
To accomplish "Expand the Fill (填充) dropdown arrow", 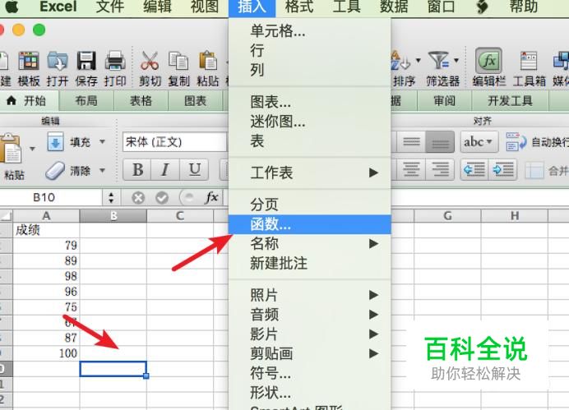I will [x=102, y=142].
